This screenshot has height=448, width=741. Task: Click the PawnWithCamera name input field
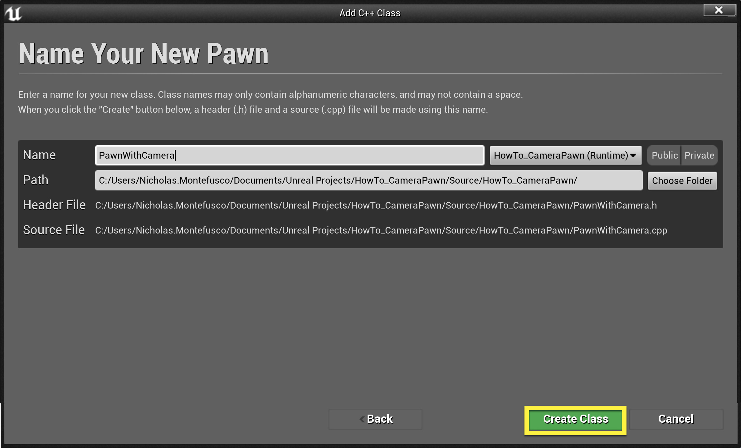pyautogui.click(x=289, y=155)
